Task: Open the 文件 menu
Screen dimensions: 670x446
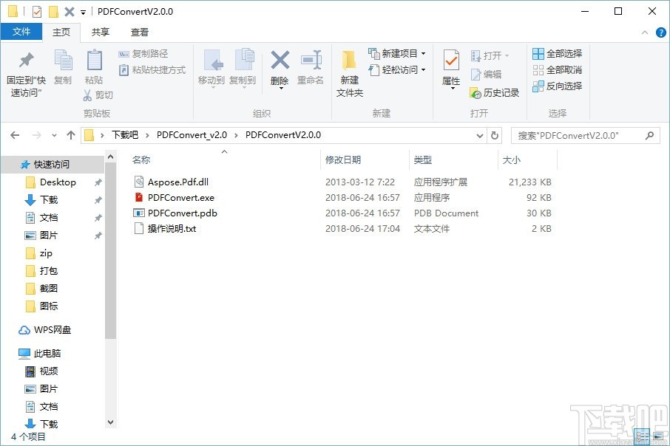Action: [22, 32]
